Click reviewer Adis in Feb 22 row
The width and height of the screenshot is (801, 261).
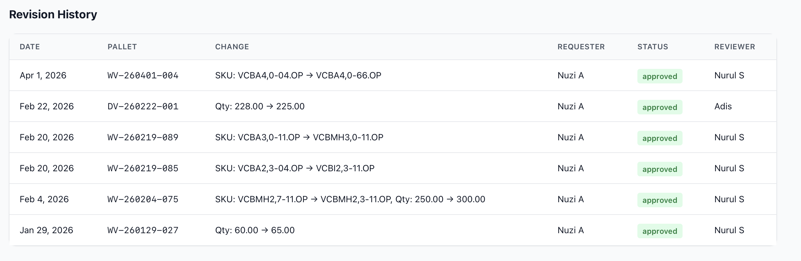point(723,106)
